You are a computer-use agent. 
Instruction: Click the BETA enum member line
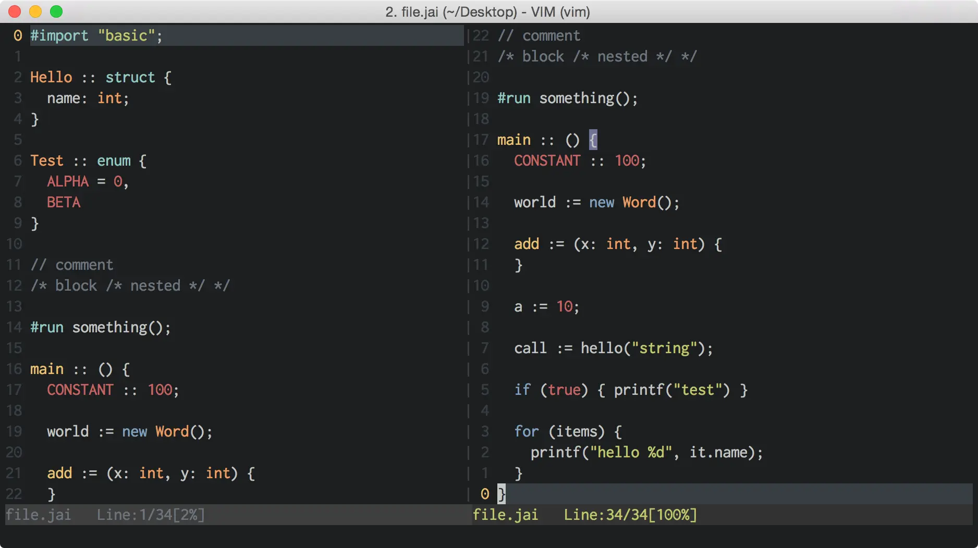pyautogui.click(x=64, y=202)
